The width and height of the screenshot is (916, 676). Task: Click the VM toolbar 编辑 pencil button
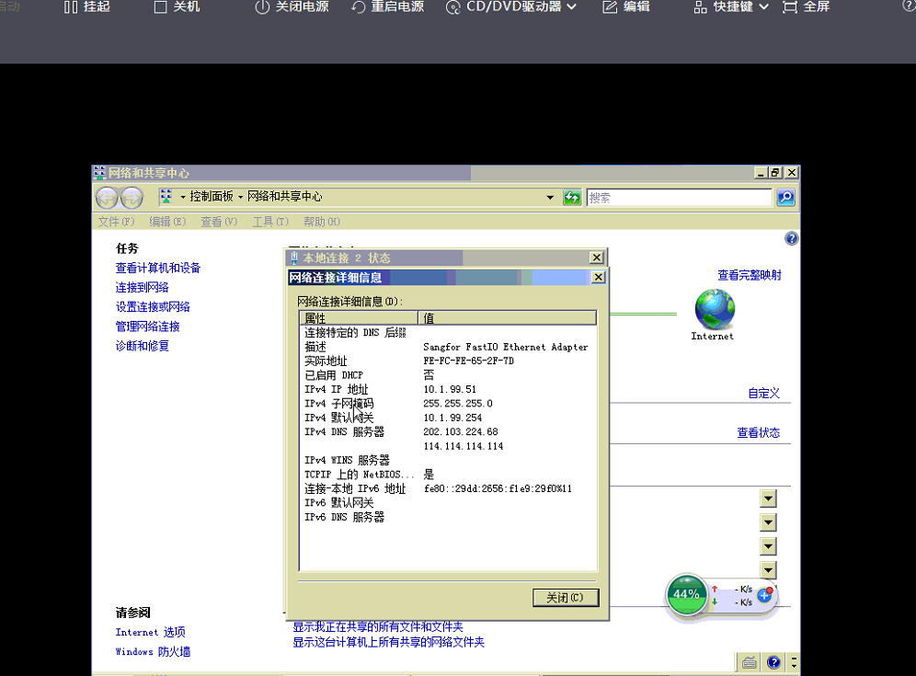pos(626,7)
